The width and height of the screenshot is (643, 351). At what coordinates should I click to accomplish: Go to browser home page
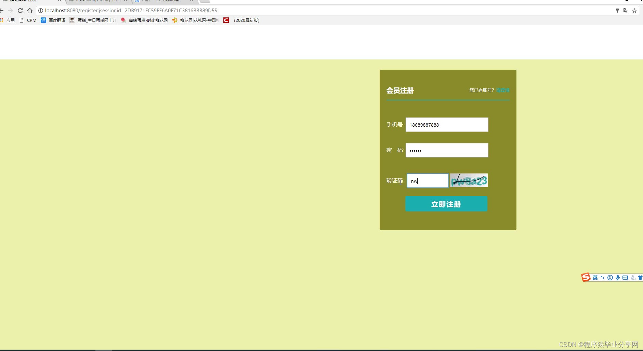point(30,11)
